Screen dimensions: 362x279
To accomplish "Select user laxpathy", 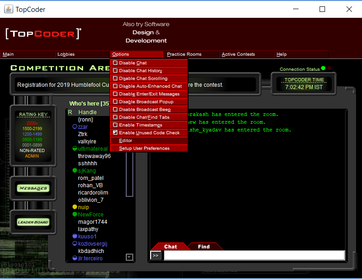I will (x=88, y=229).
